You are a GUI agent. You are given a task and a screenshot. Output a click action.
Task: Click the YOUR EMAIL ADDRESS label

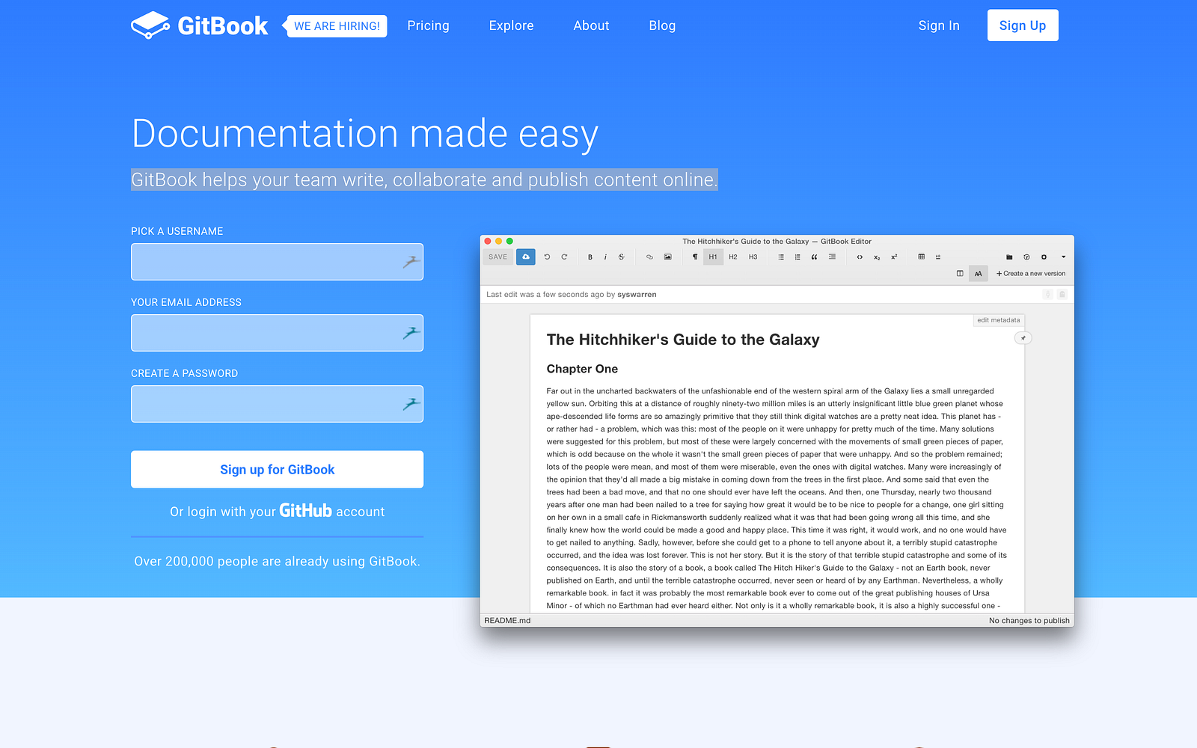[x=186, y=302]
